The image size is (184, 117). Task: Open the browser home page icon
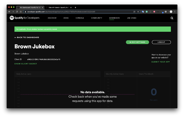pyautogui.click(x=21, y=12)
